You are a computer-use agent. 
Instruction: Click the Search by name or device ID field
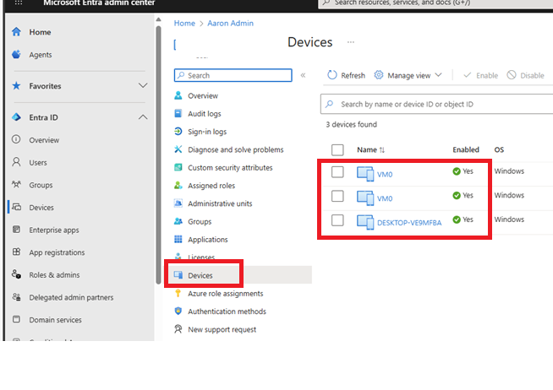tap(436, 104)
